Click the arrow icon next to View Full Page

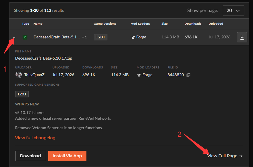tap(241, 156)
